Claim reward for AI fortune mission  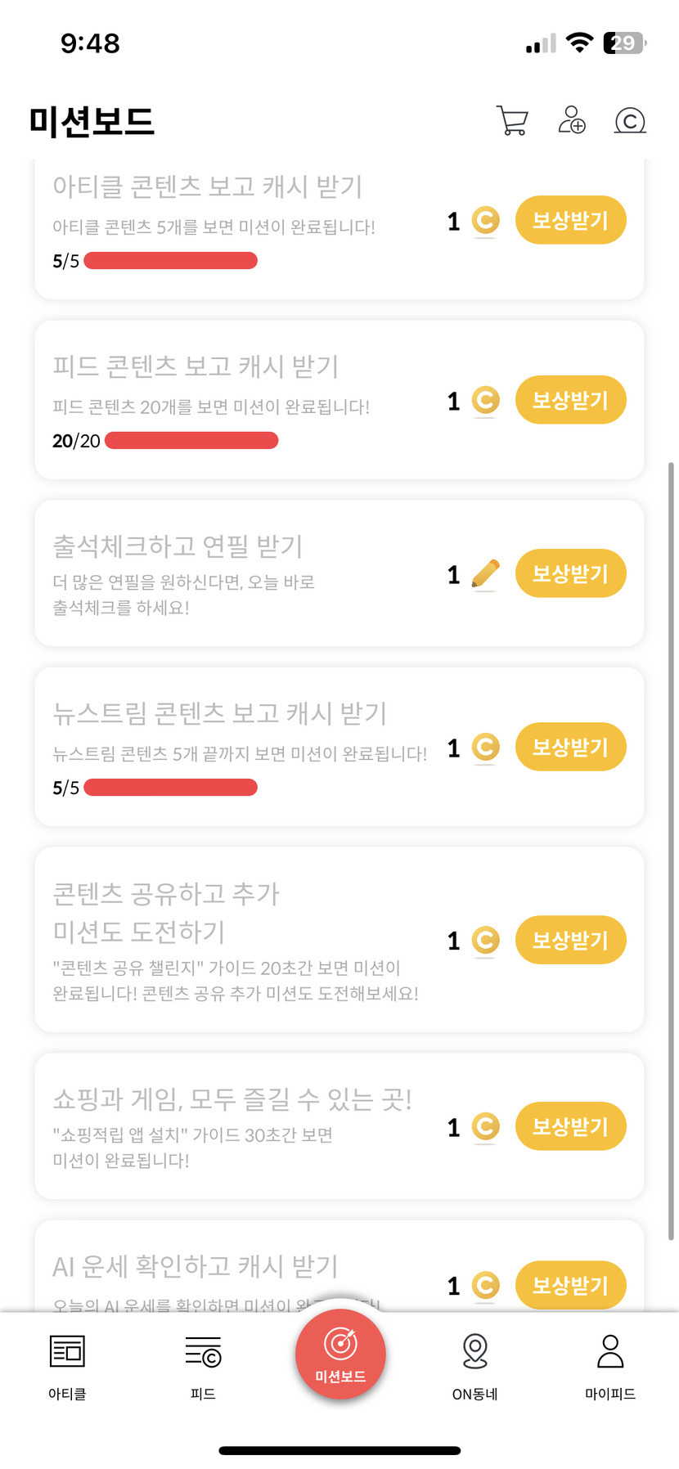(x=570, y=1285)
